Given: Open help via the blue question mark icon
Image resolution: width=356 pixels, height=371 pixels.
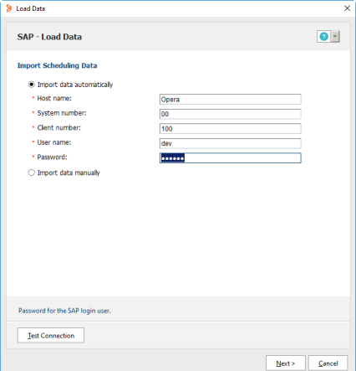Looking at the screenshot, I should click(323, 37).
